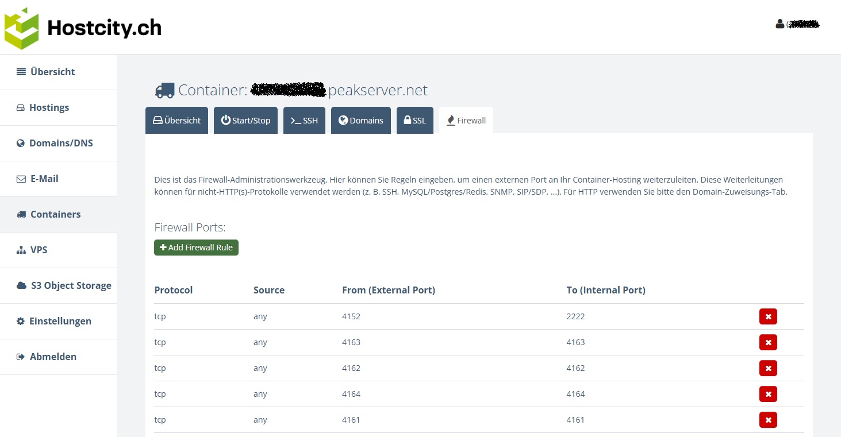Screen dimensions: 841x437
Task: Open Hostings in the sidebar
Action: click(49, 107)
